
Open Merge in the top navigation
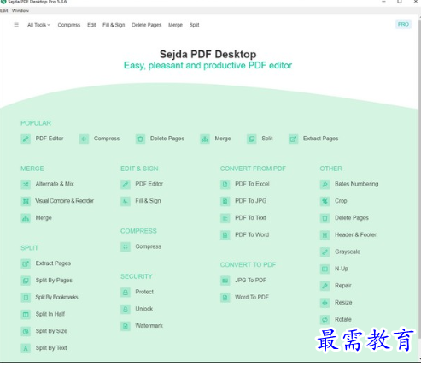175,25
